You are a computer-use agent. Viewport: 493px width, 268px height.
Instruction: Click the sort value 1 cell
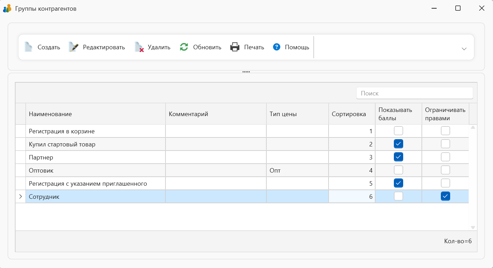point(352,131)
